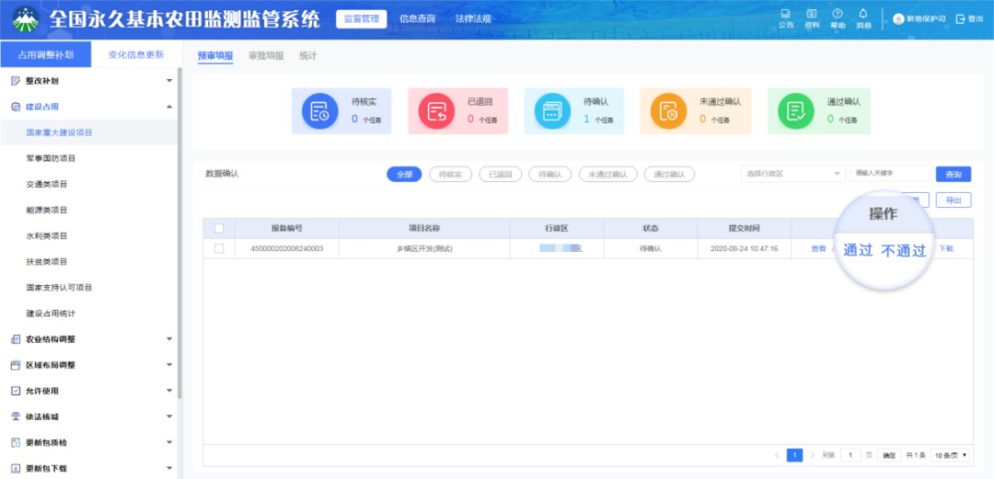Click the 建设占用 sidebar gear icon
Image resolution: width=994 pixels, height=479 pixels.
tap(17, 107)
